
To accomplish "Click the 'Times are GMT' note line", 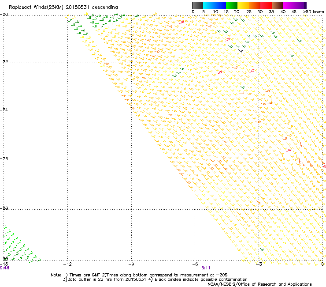I will pyautogui.click(x=139, y=275).
